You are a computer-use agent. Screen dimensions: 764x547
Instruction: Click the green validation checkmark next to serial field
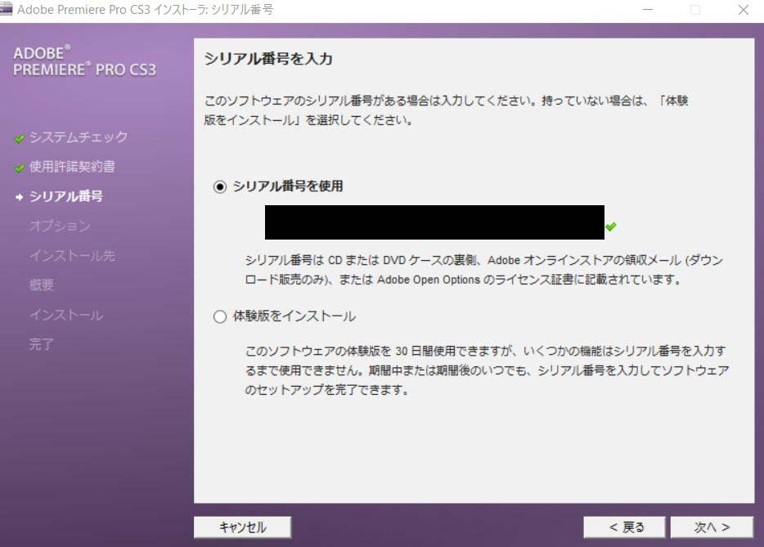coord(610,226)
